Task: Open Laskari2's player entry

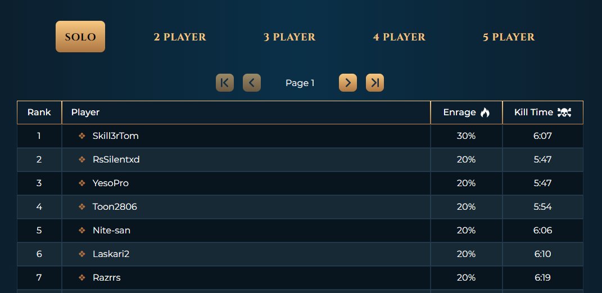Action: point(111,254)
